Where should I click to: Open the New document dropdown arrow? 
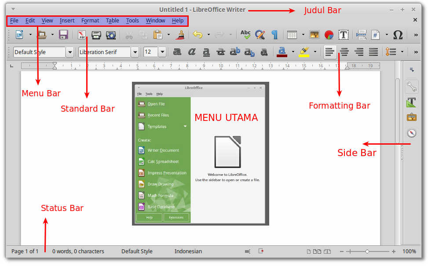tap(30, 35)
